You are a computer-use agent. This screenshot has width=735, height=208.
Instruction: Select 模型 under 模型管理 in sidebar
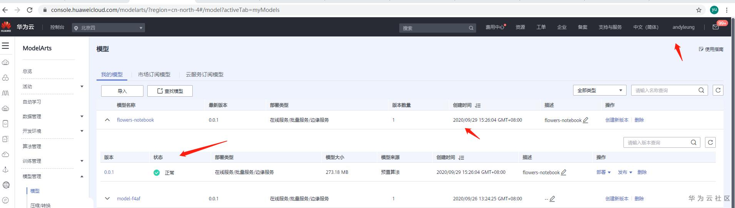coord(35,191)
